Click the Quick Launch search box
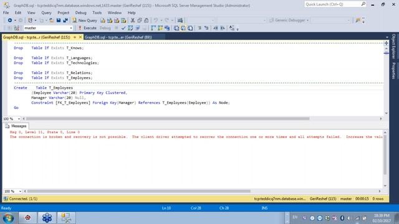The image size is (399, 224). [x=335, y=4]
